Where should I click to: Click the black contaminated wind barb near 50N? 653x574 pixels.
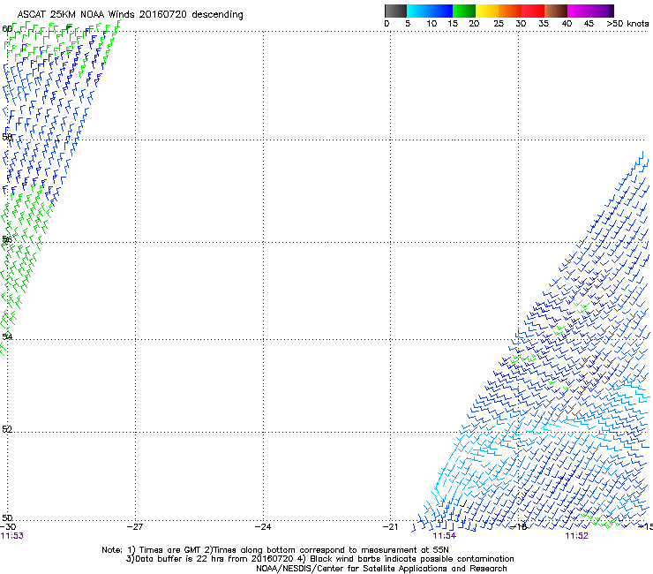click(463, 503)
